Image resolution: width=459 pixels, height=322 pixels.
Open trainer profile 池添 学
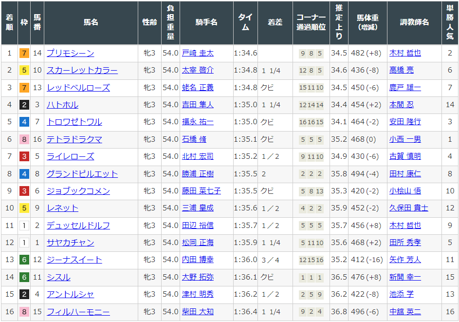click(402, 294)
